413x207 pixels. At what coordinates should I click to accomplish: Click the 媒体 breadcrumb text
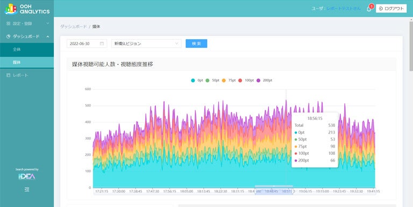96,26
